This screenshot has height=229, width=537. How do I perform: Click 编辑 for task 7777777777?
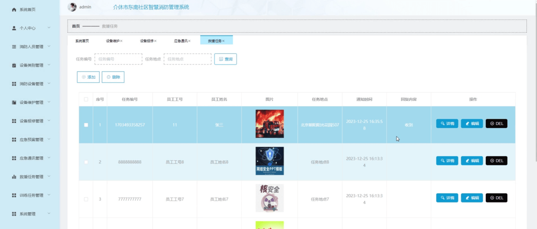click(x=472, y=198)
